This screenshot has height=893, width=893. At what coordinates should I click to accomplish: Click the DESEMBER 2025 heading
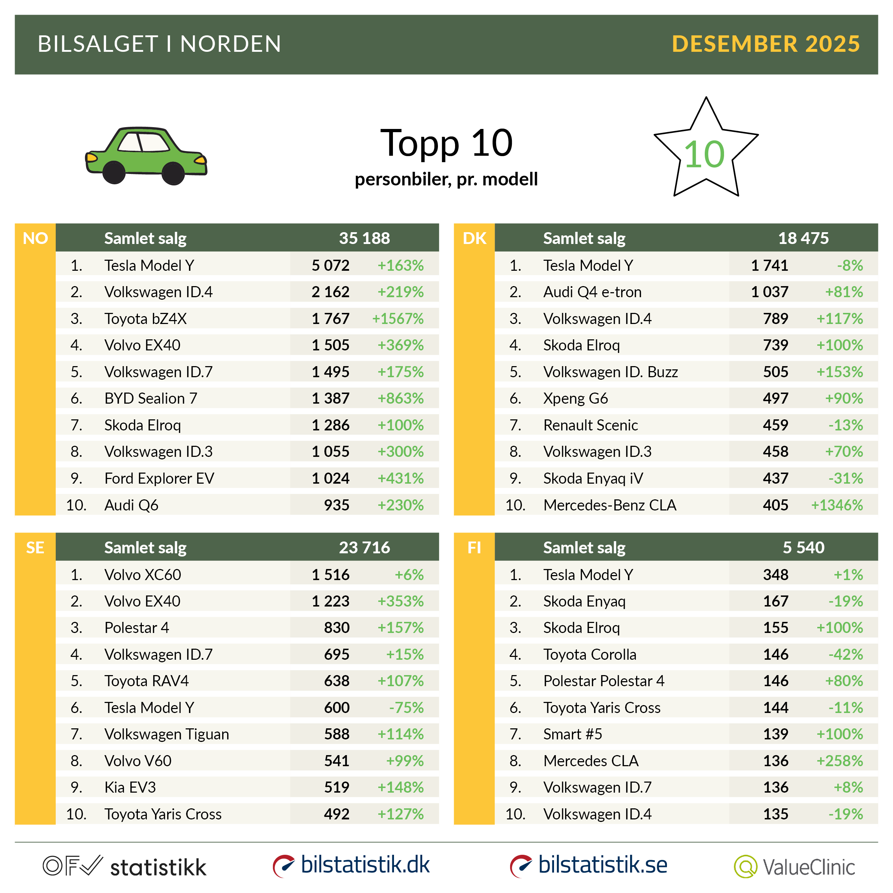765,44
